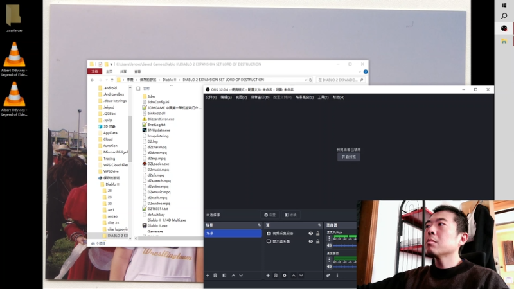
Task: Go back in File Explorer
Action: [x=93, y=80]
